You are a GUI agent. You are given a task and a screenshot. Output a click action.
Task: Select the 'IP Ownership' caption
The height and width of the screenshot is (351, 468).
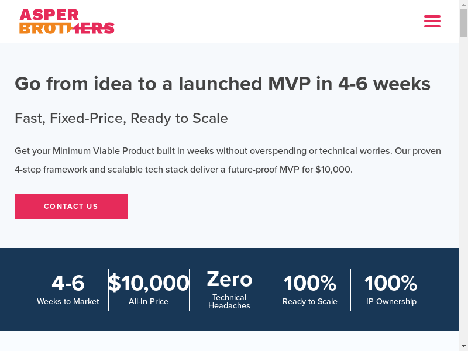[391, 302]
